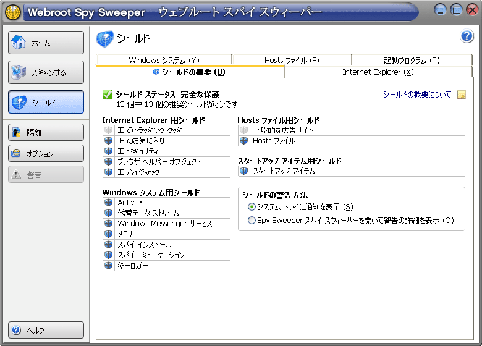Switch to the 起動プログラム (P) tab
The image size is (482, 346).
(x=412, y=60)
